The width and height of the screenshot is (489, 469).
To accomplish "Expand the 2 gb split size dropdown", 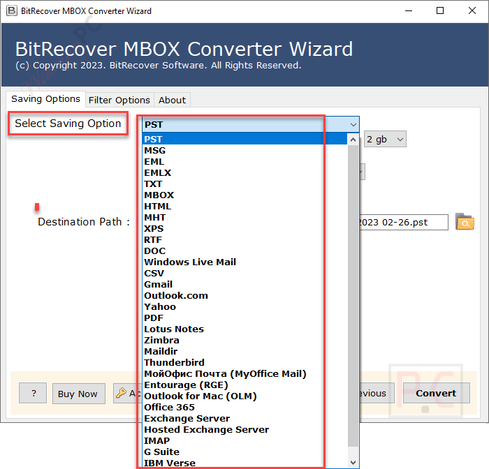I will pyautogui.click(x=385, y=139).
